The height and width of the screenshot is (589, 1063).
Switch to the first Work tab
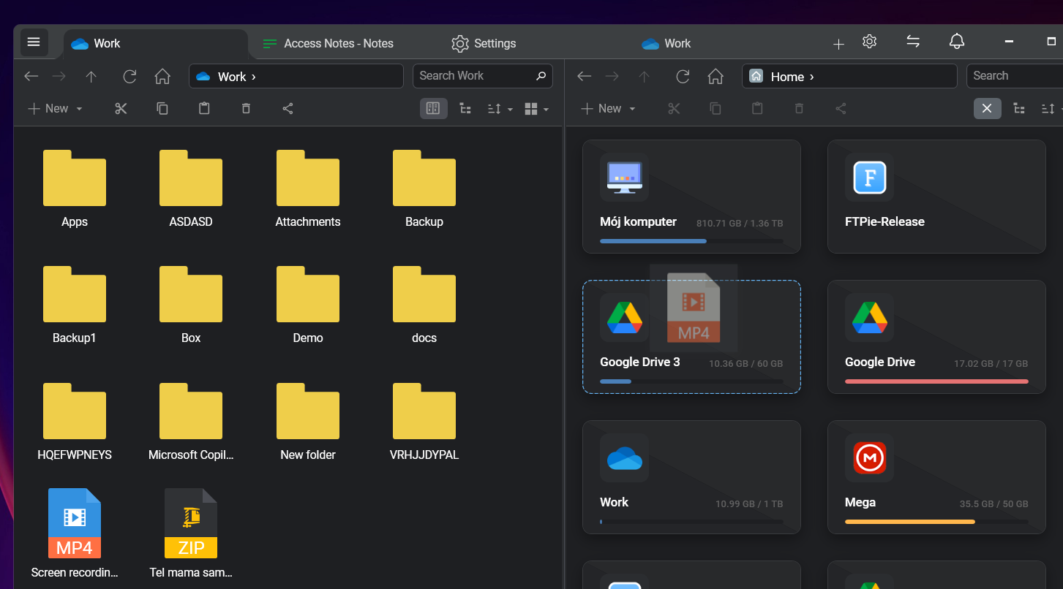[x=156, y=44]
